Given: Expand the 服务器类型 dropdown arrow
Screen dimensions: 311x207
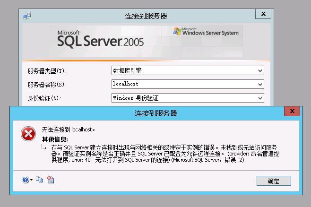Looking at the screenshot, I should [x=260, y=71].
